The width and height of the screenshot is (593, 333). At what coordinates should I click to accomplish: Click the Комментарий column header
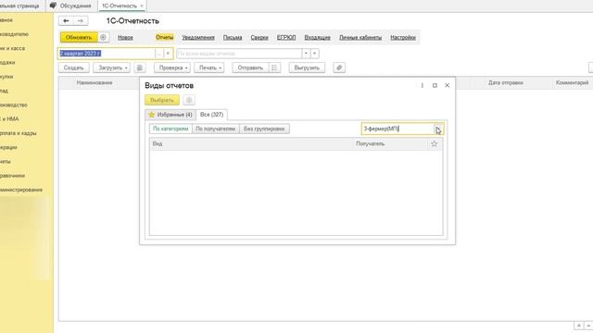pyautogui.click(x=572, y=82)
